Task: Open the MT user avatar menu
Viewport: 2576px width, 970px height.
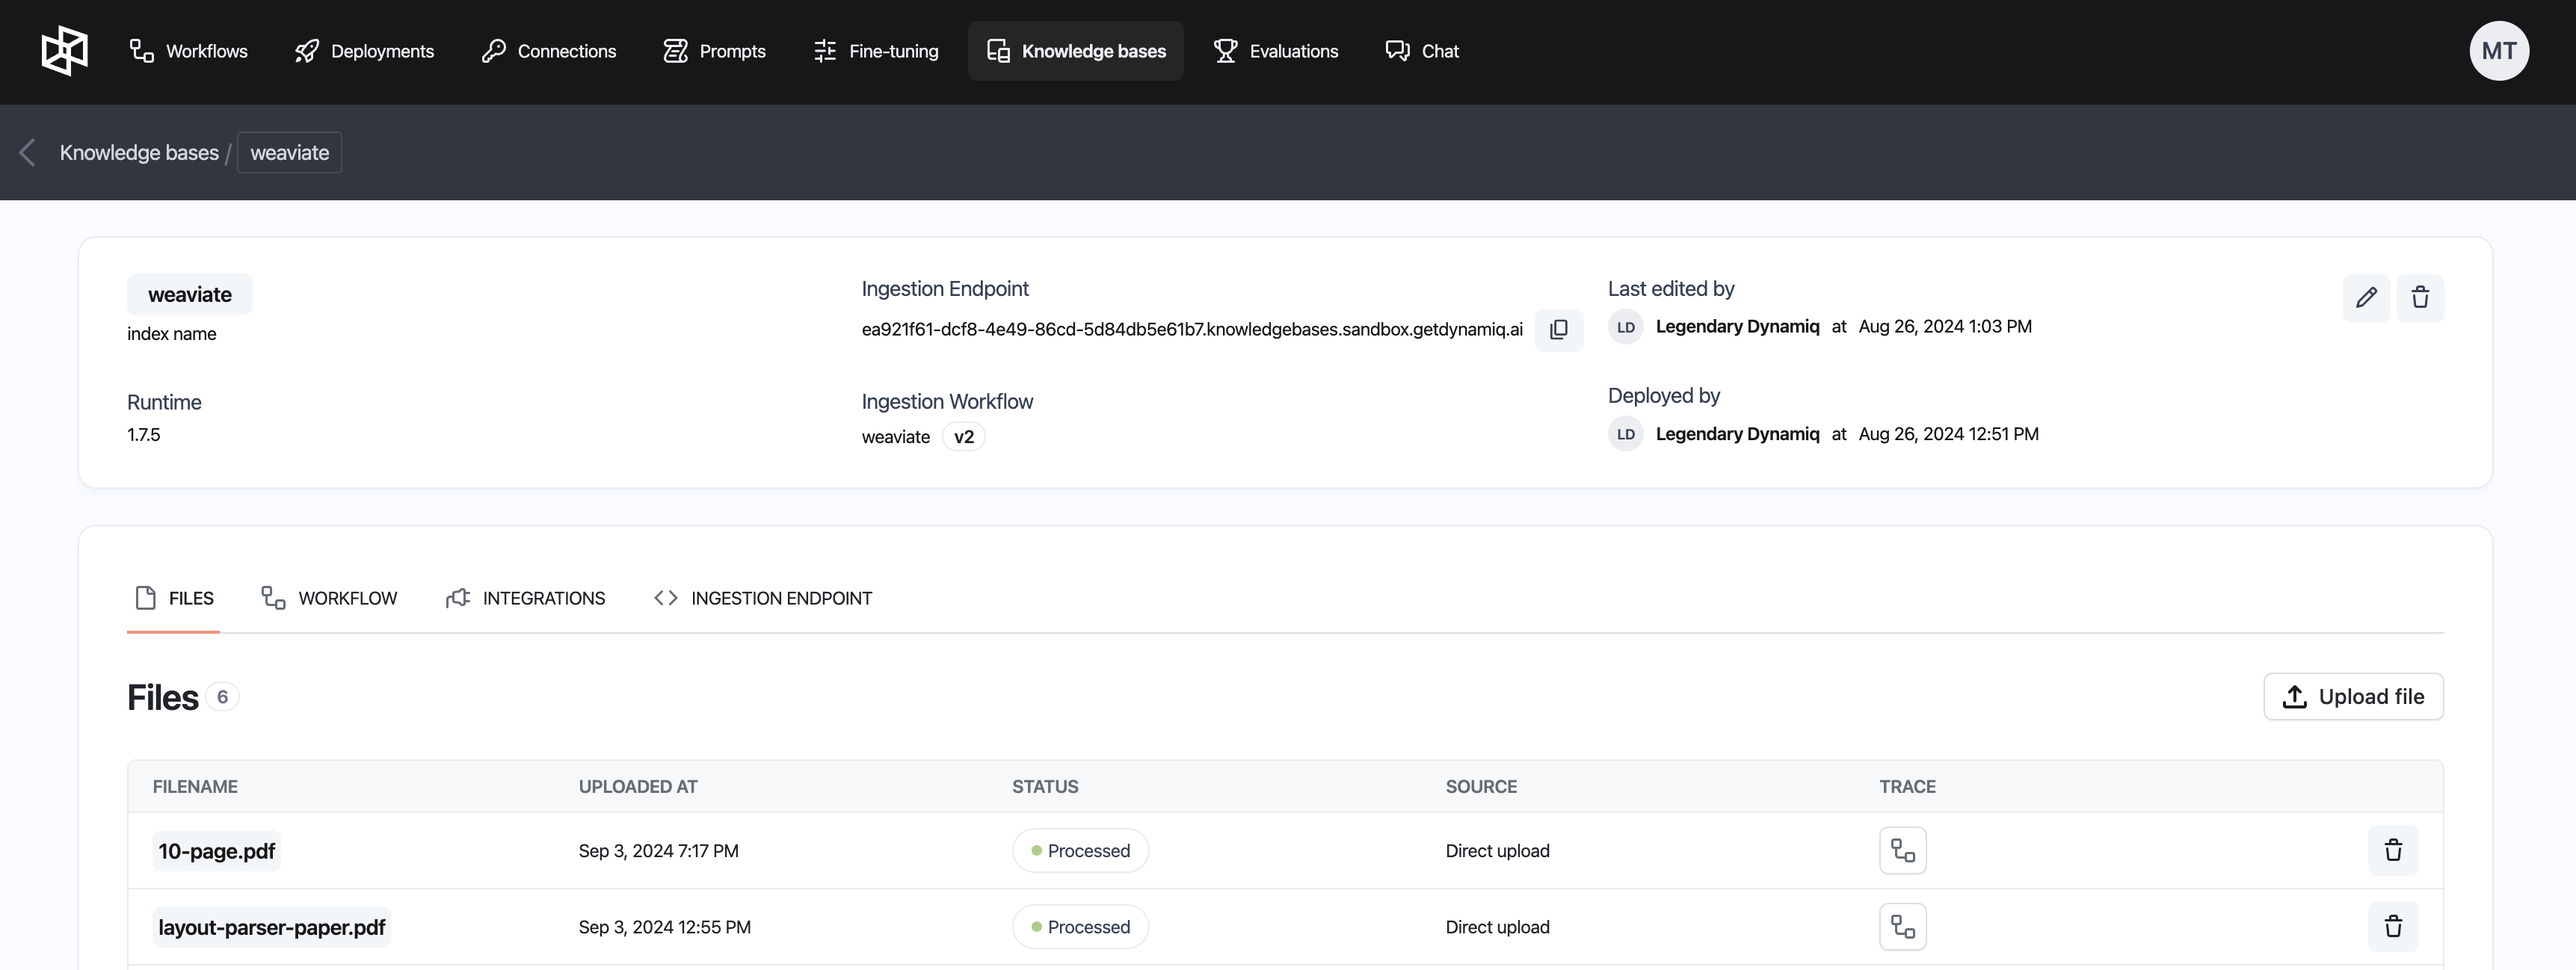Action: tap(2498, 51)
